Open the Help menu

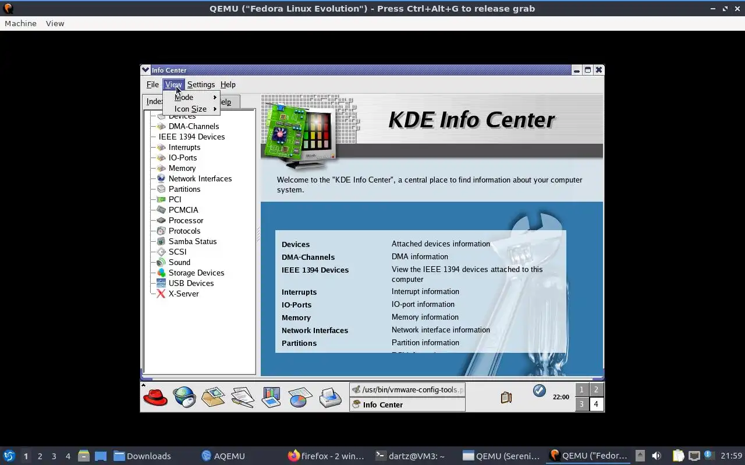pos(228,84)
